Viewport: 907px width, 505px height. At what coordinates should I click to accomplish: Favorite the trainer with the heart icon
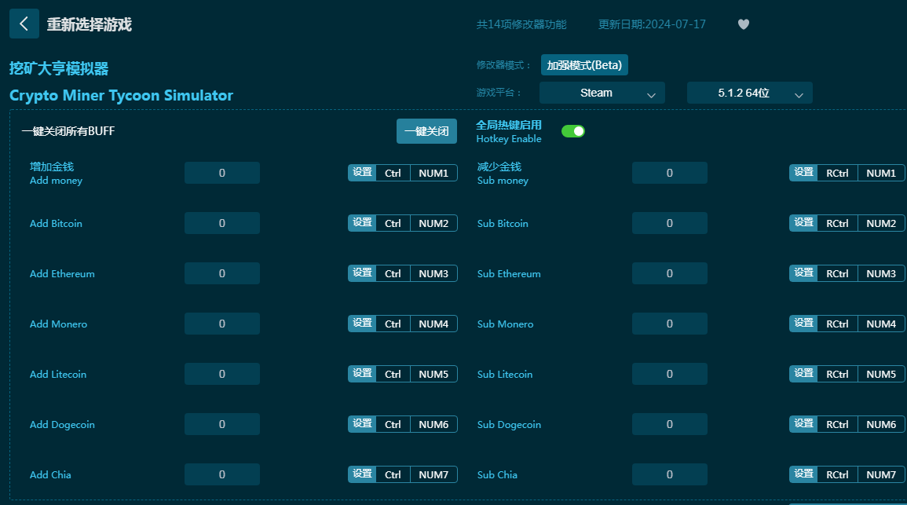coord(744,24)
